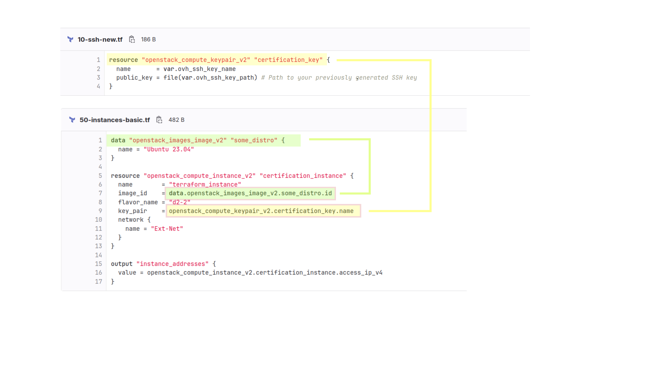
Task: Open the 10-ssh-new.tf file name link
Action: pyautogui.click(x=100, y=39)
